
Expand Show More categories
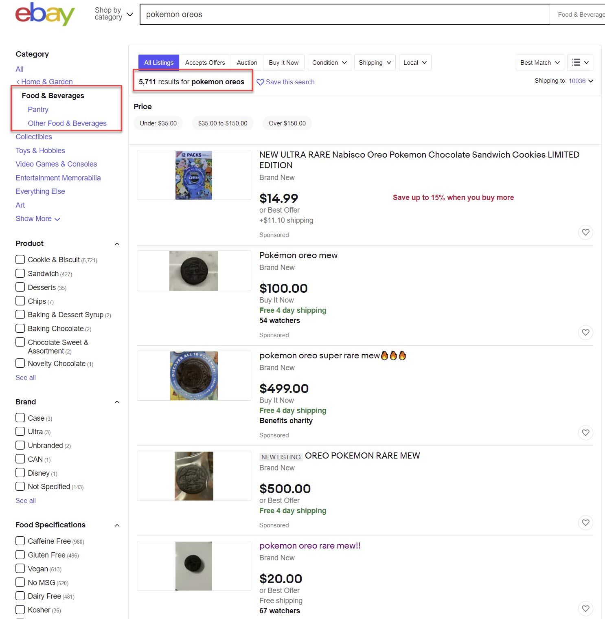click(38, 219)
